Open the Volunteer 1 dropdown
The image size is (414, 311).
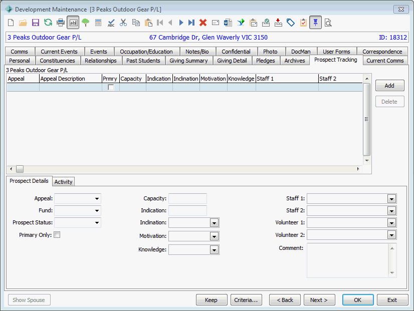(391, 223)
